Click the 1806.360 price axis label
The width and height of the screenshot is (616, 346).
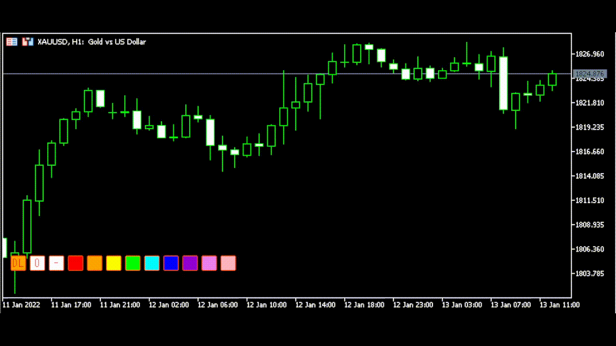coord(590,249)
